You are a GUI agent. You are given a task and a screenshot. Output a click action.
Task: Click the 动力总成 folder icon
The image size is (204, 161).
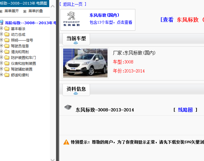(7, 34)
